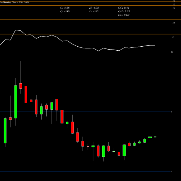Click the white moving average line peak
This screenshot has width=181, height=181.
click(x=16, y=30)
